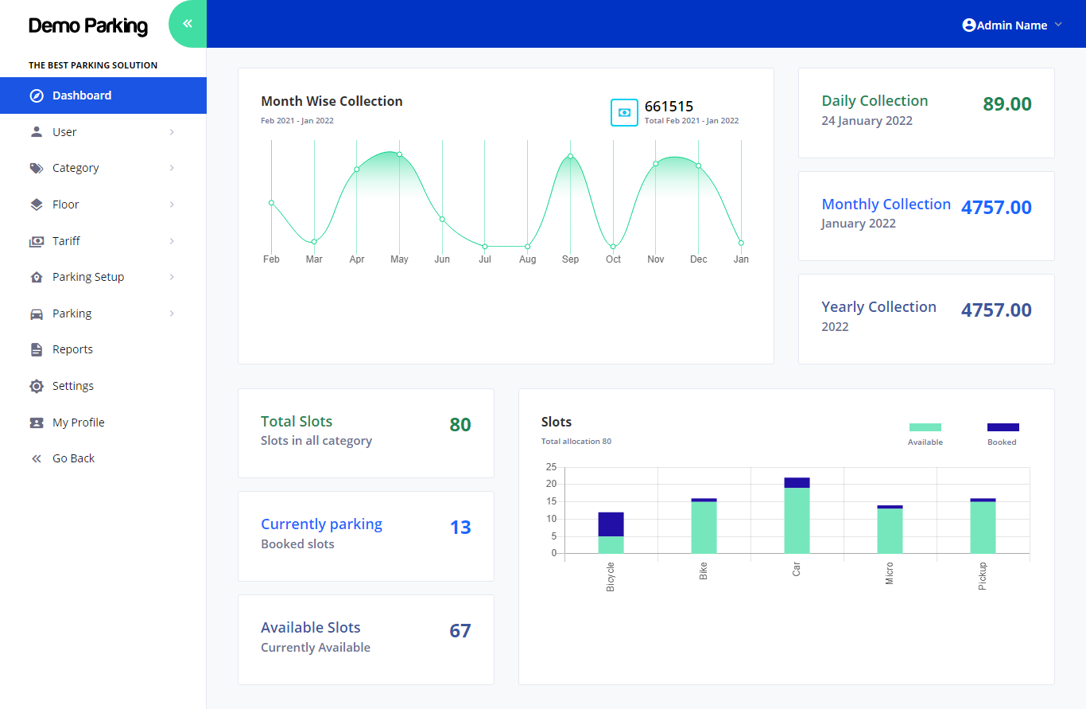Click the Floor layers icon

37,205
